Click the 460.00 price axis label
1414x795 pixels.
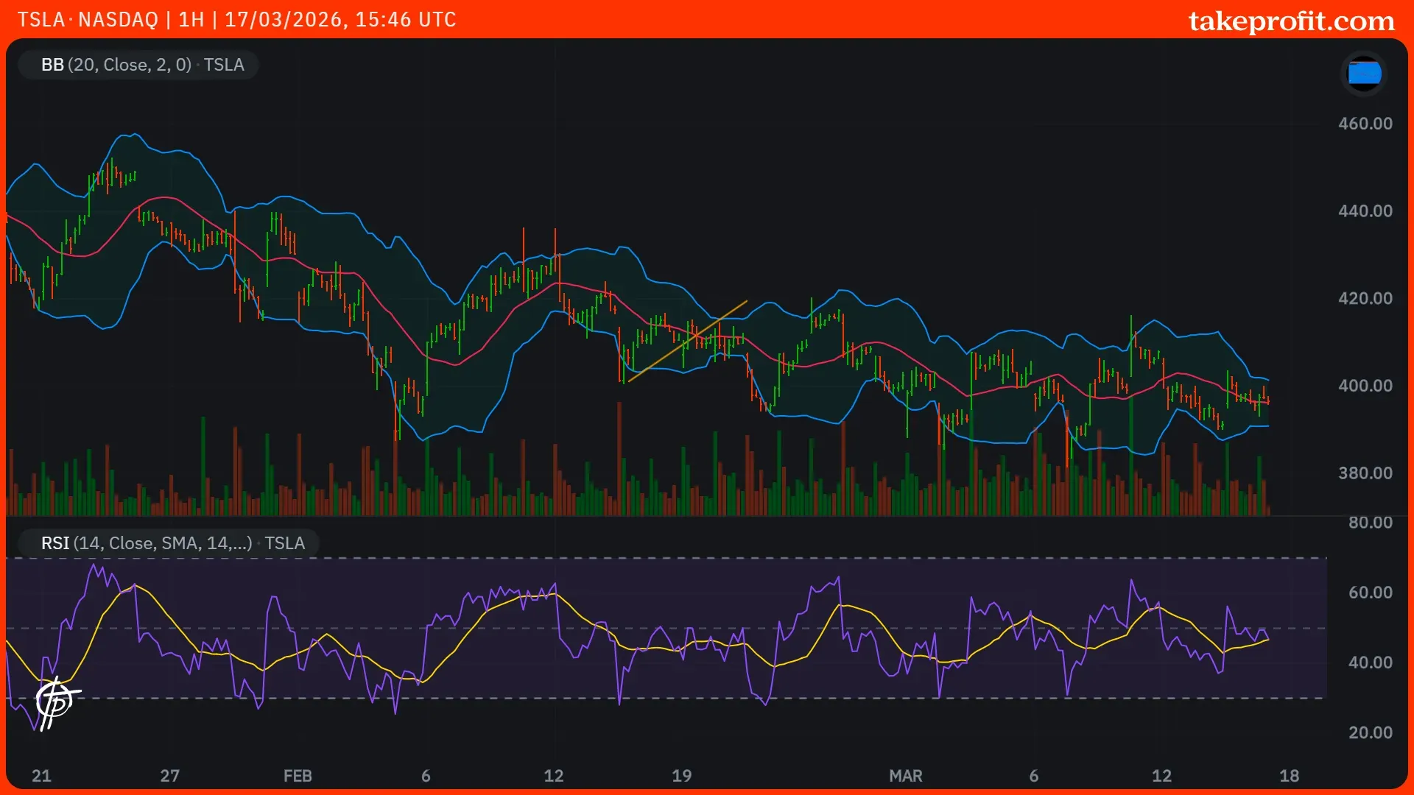(1365, 124)
